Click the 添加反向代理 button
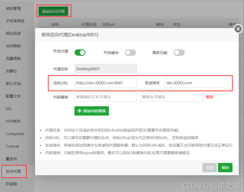244x192 pixels. pos(53,11)
